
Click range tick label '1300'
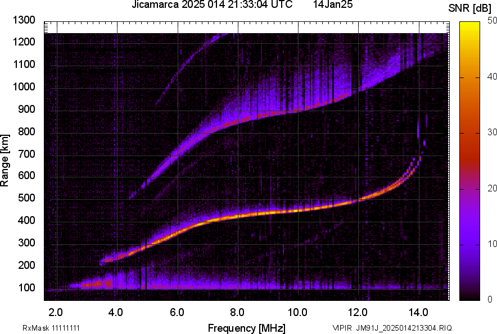pos(24,20)
